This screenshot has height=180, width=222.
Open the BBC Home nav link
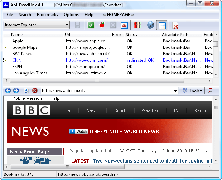[x=64, y=110]
